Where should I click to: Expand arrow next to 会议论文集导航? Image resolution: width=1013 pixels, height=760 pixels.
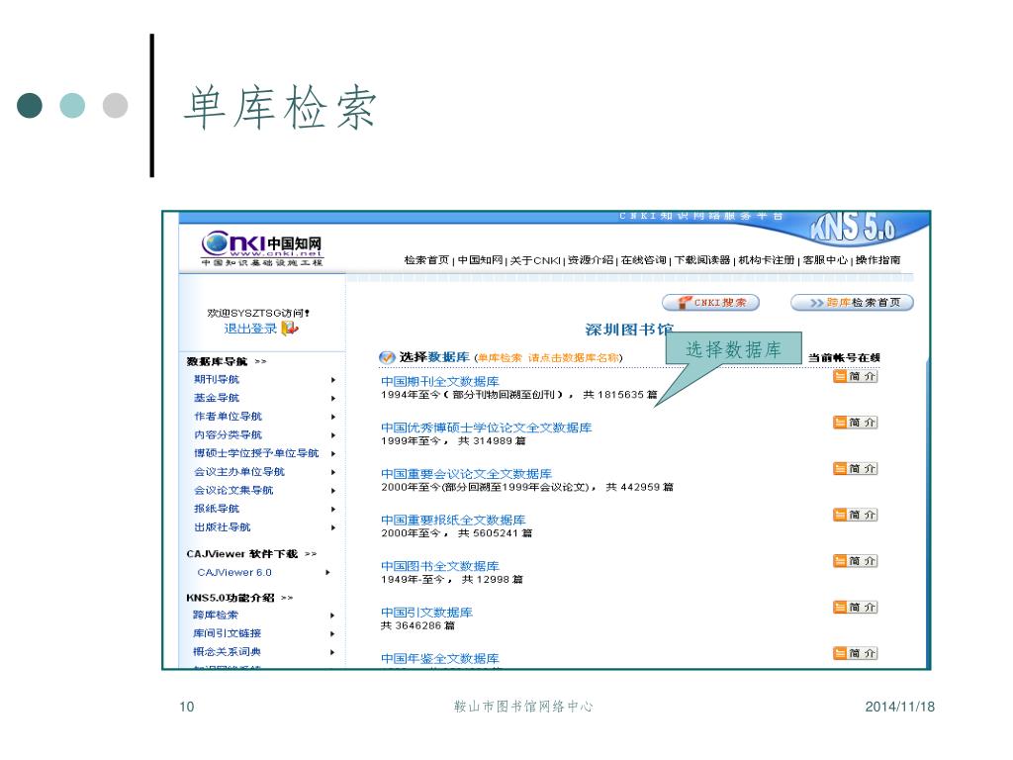tap(333, 491)
